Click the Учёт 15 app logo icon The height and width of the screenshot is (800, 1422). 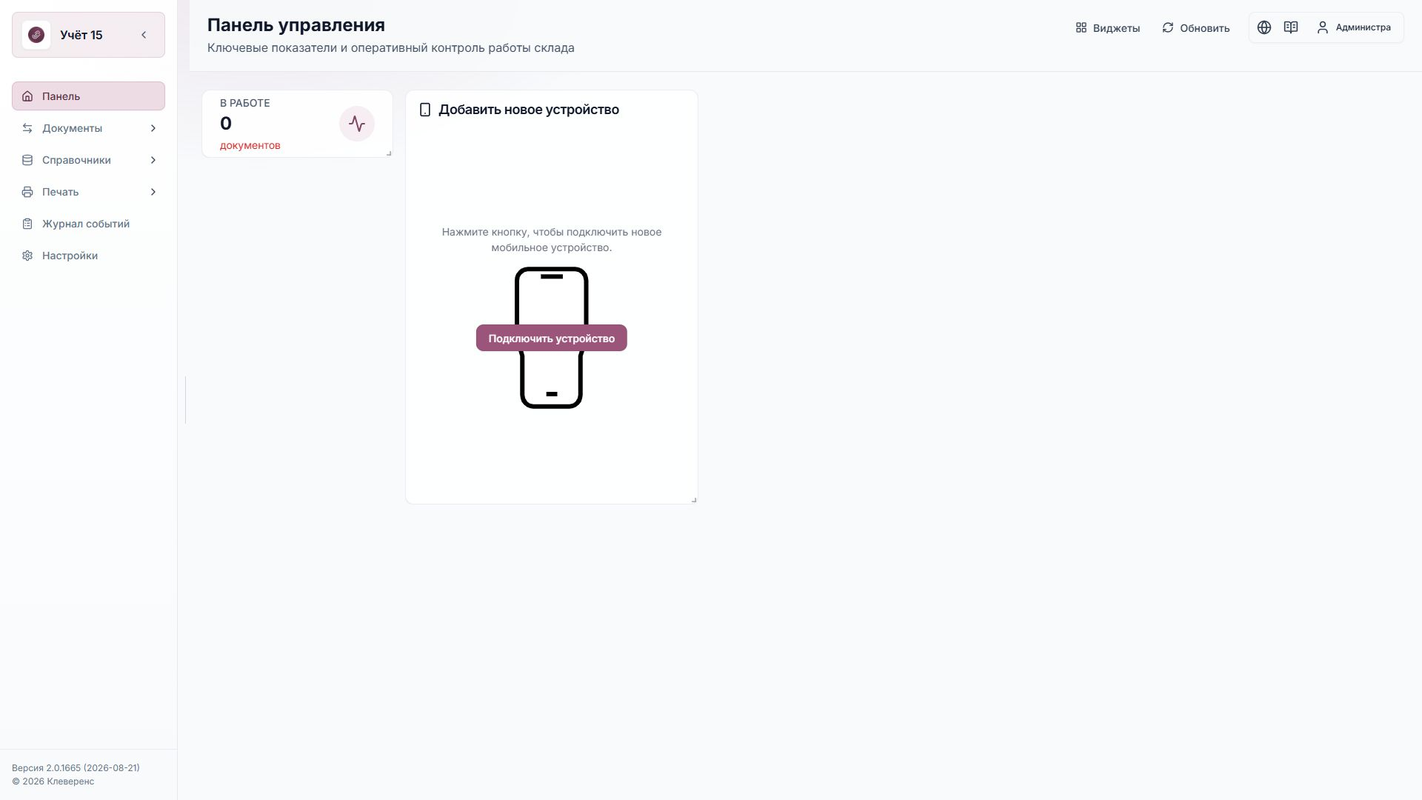click(36, 35)
